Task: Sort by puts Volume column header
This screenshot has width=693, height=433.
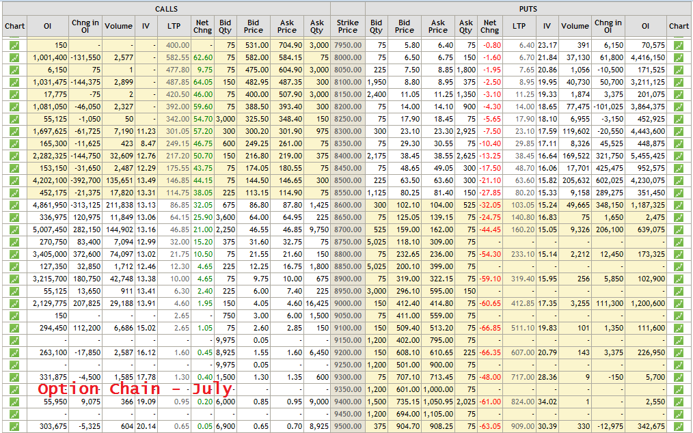Action: pos(575,26)
